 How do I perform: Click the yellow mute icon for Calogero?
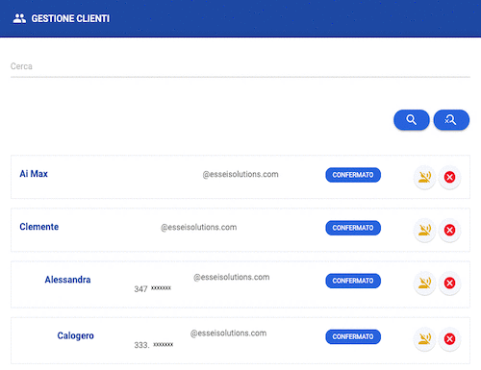(424, 339)
